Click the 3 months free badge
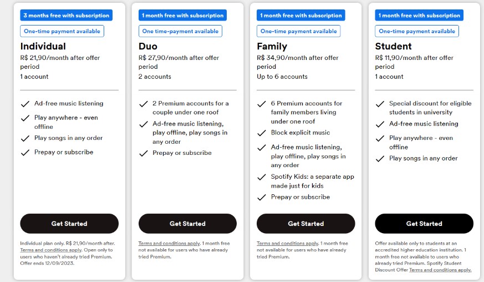The height and width of the screenshot is (282, 484). 66,15
